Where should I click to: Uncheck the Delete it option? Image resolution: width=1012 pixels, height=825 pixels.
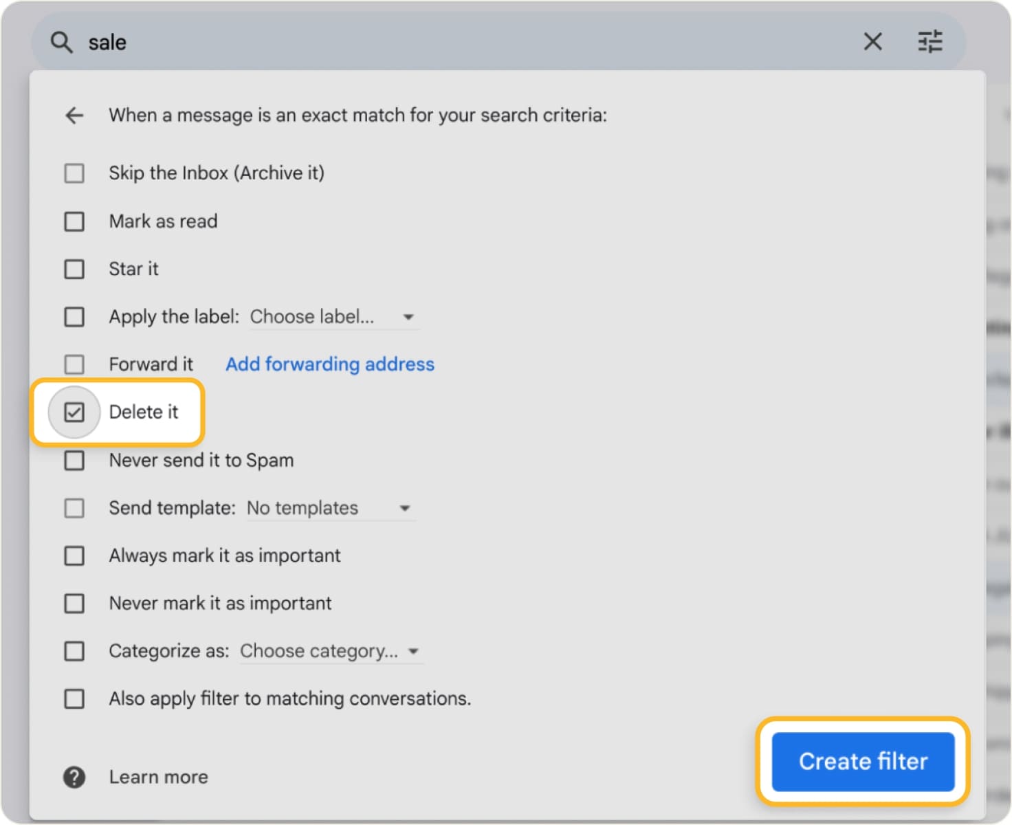[x=74, y=412]
